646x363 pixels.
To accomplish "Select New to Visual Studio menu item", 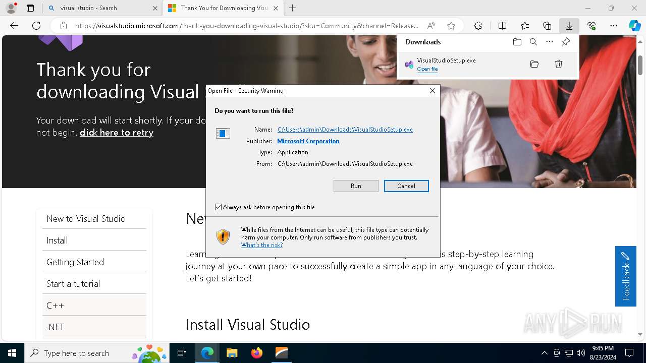I will pyautogui.click(x=94, y=219).
